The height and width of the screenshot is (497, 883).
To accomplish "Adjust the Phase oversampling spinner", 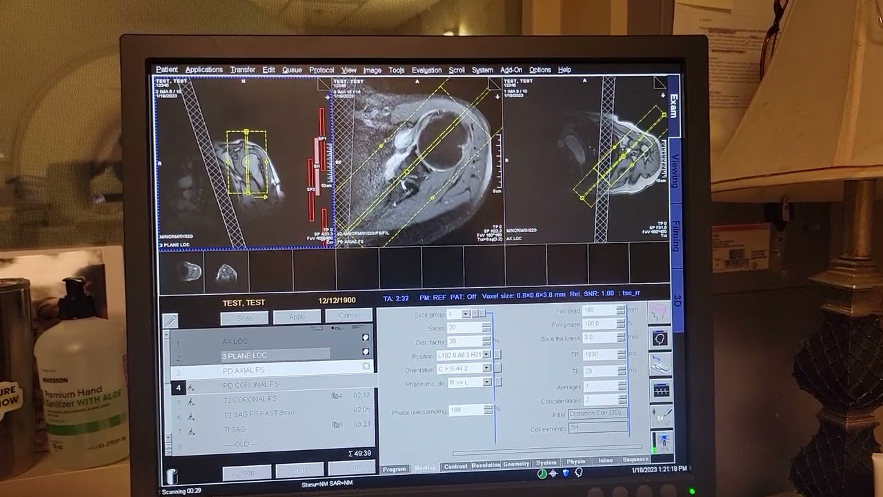I will pos(488,410).
